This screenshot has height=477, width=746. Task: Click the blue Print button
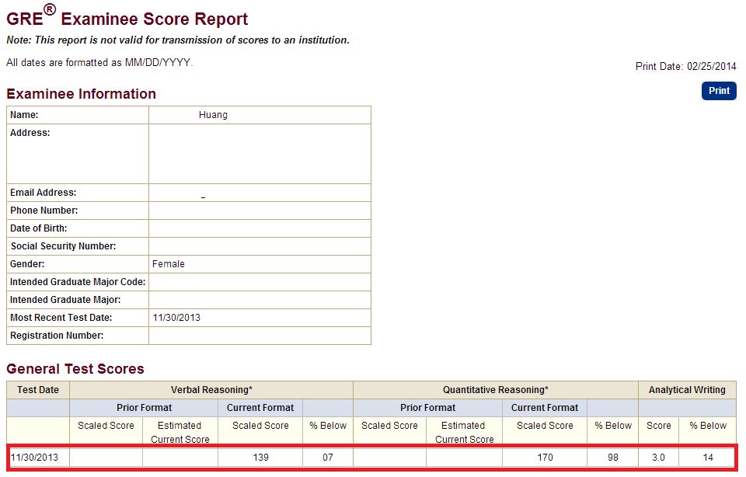point(719,91)
